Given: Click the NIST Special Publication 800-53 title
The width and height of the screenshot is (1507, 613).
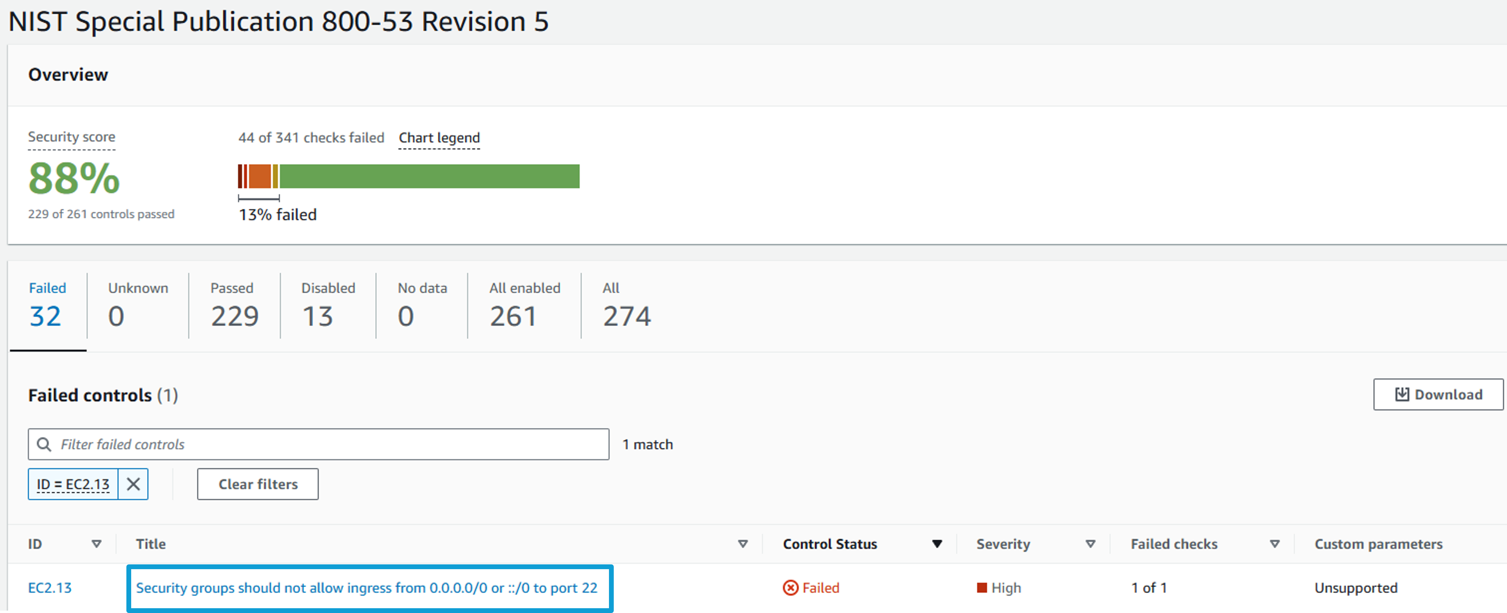Looking at the screenshot, I should click(278, 22).
